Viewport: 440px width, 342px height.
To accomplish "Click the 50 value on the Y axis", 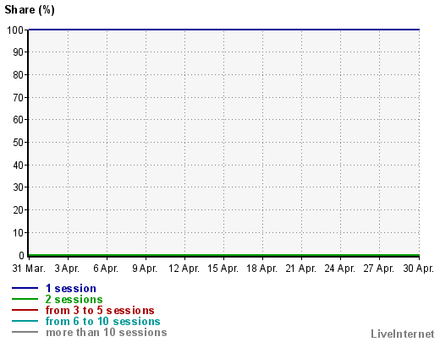I will point(19,143).
